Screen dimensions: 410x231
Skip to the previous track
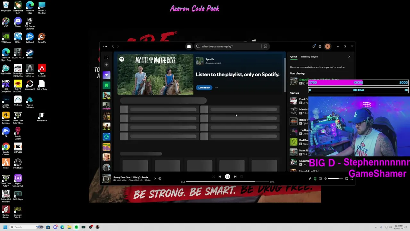tap(220, 176)
